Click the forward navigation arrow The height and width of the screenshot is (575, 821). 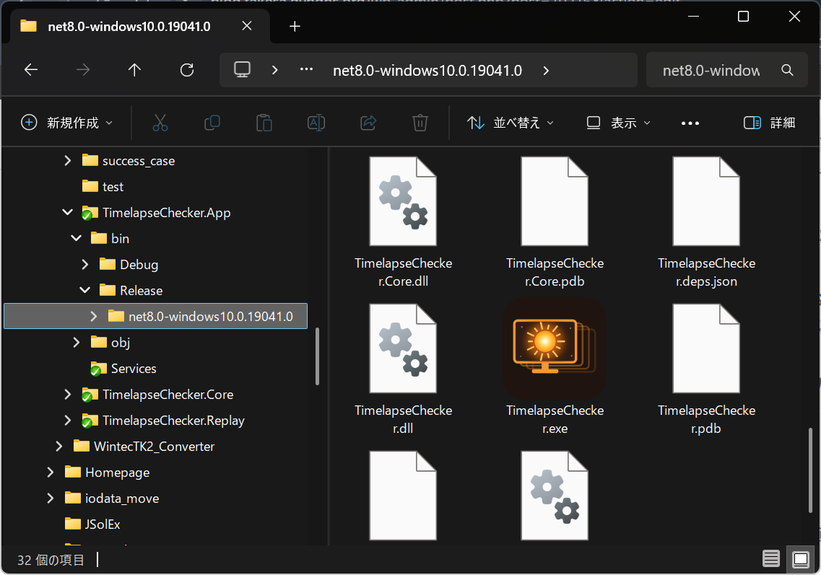pyautogui.click(x=83, y=69)
